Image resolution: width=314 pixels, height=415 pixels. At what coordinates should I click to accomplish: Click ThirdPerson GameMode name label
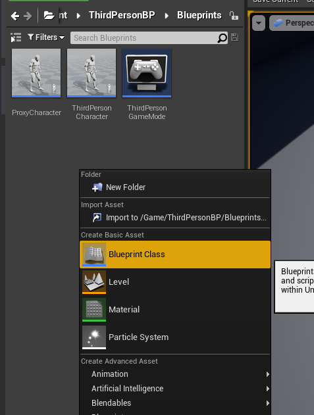tap(147, 112)
